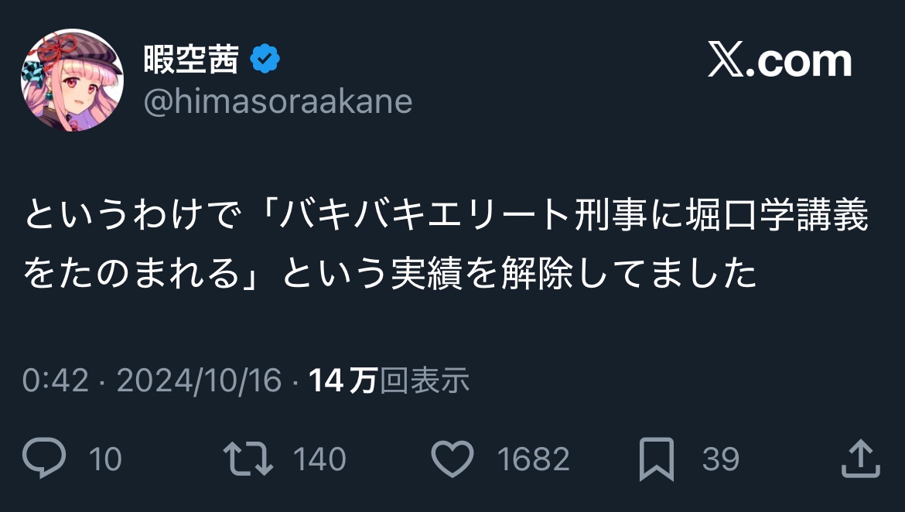Click the blue verified badge
Viewport: 905px width, 512px height.
[265, 60]
